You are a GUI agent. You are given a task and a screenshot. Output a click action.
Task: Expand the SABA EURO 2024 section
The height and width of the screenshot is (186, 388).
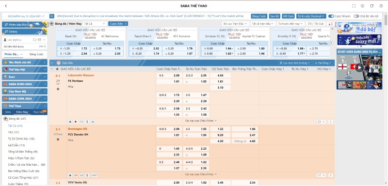coord(25,84)
